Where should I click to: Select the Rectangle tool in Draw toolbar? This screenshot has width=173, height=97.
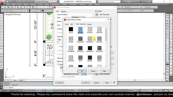coord(2,26)
